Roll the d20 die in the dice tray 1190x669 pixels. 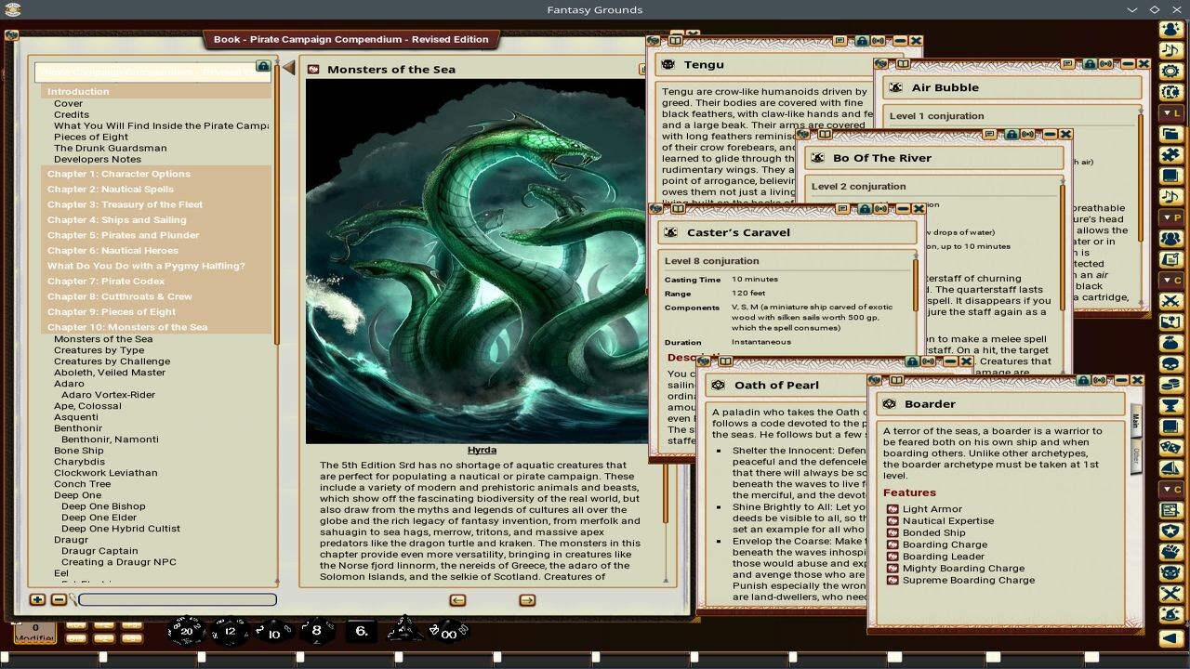(188, 631)
